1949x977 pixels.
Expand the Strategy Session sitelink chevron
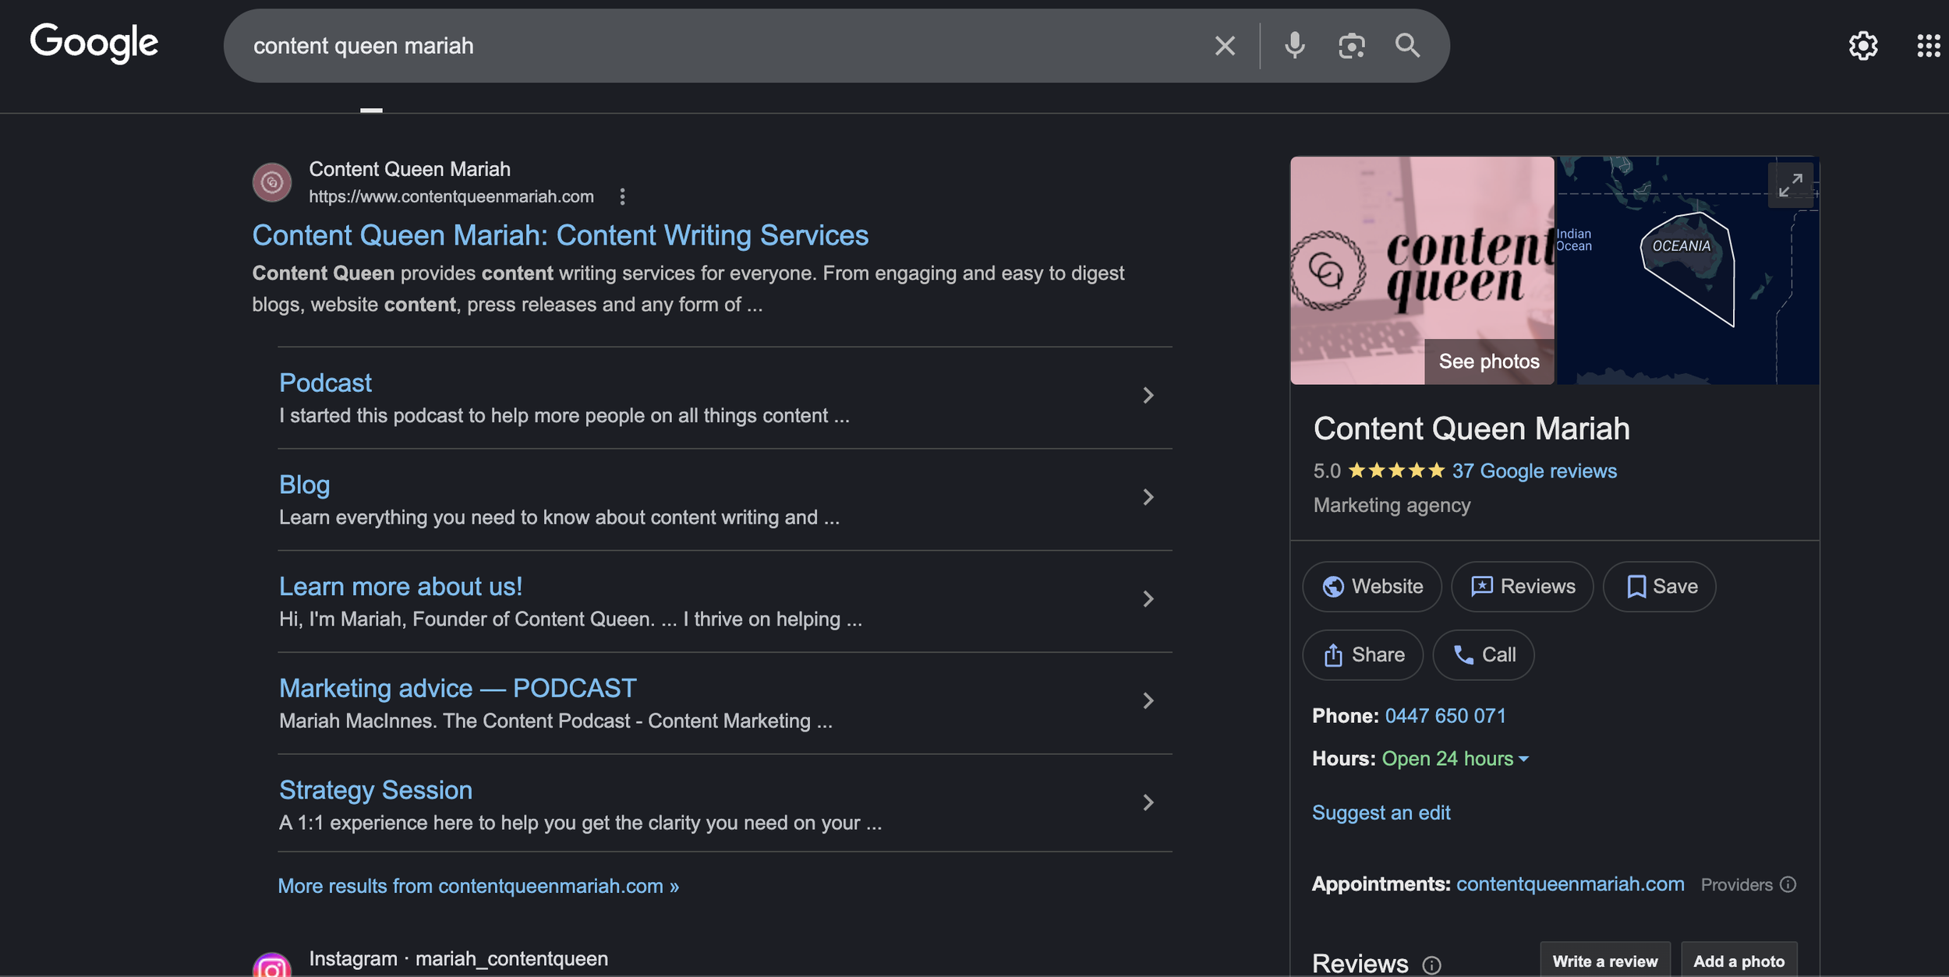coord(1148,802)
